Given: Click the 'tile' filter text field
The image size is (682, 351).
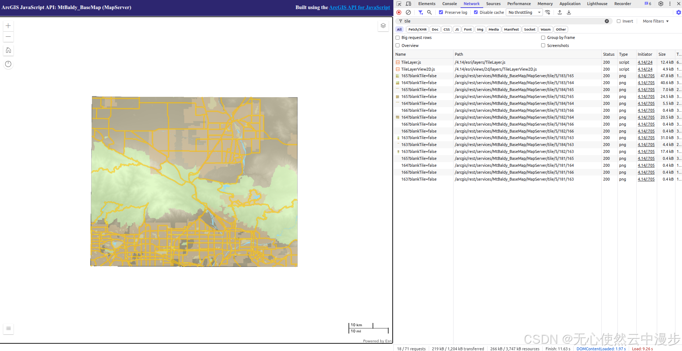Looking at the screenshot, I should coord(504,21).
